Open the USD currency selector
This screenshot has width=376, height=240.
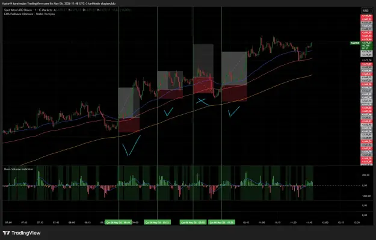[366, 11]
